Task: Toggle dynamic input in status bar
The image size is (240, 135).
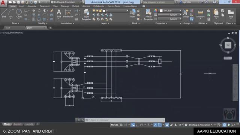Action: point(133,125)
